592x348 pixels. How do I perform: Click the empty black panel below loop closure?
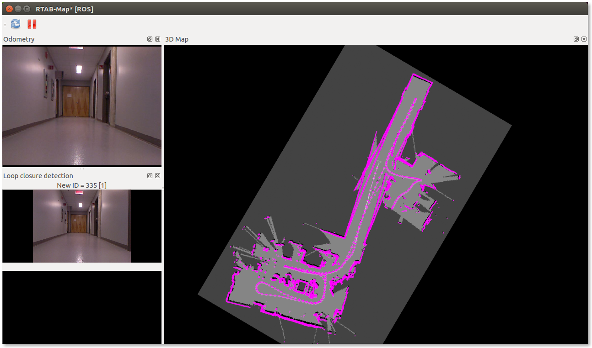[x=82, y=307]
